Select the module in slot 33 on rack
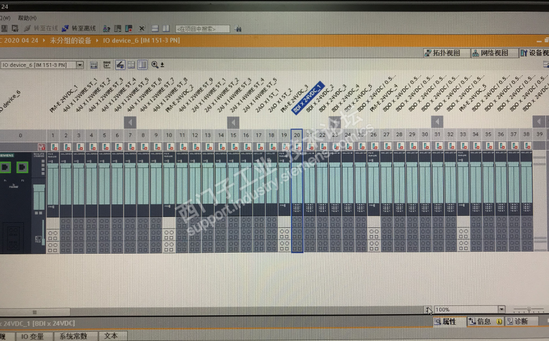The height and width of the screenshot is (341, 549). coord(463,202)
